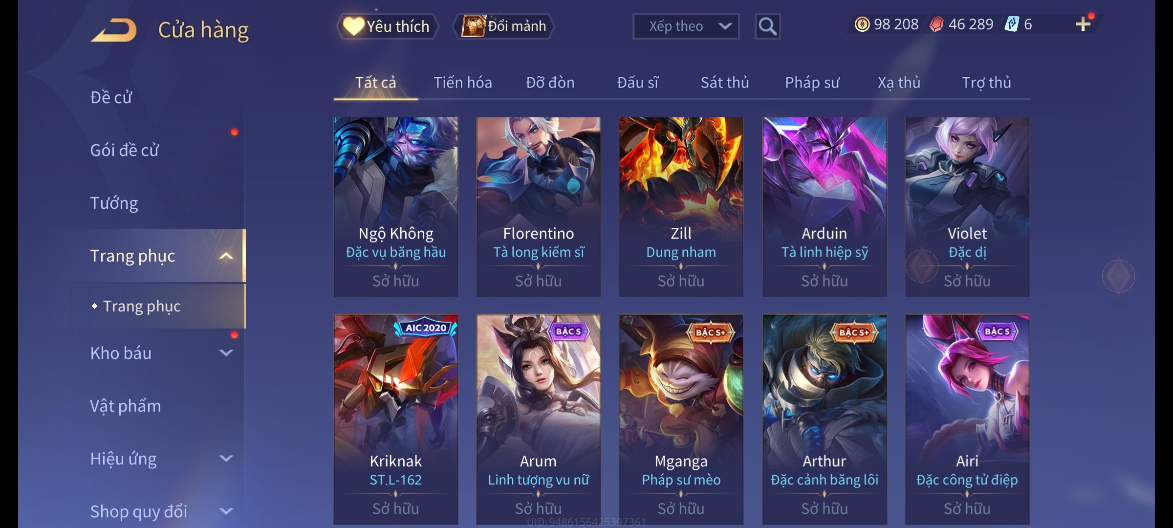
Task: Open the Đổi mảnh chest icon
Action: (473, 26)
